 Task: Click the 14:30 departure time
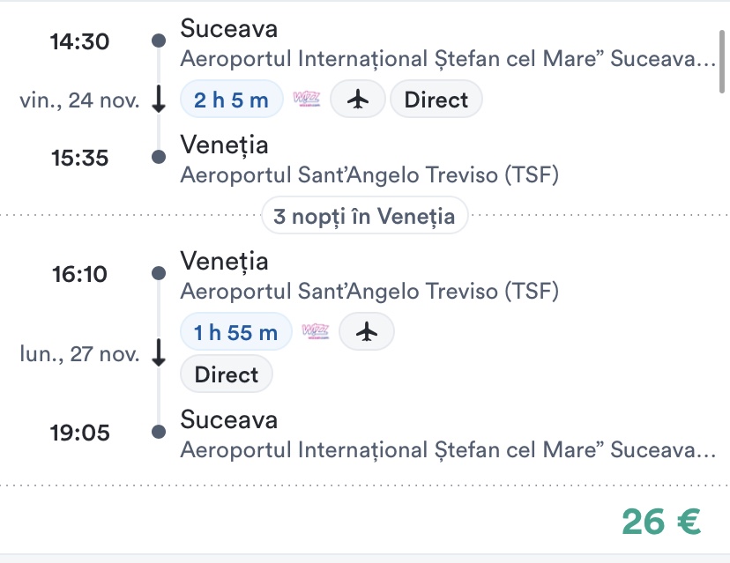79,41
